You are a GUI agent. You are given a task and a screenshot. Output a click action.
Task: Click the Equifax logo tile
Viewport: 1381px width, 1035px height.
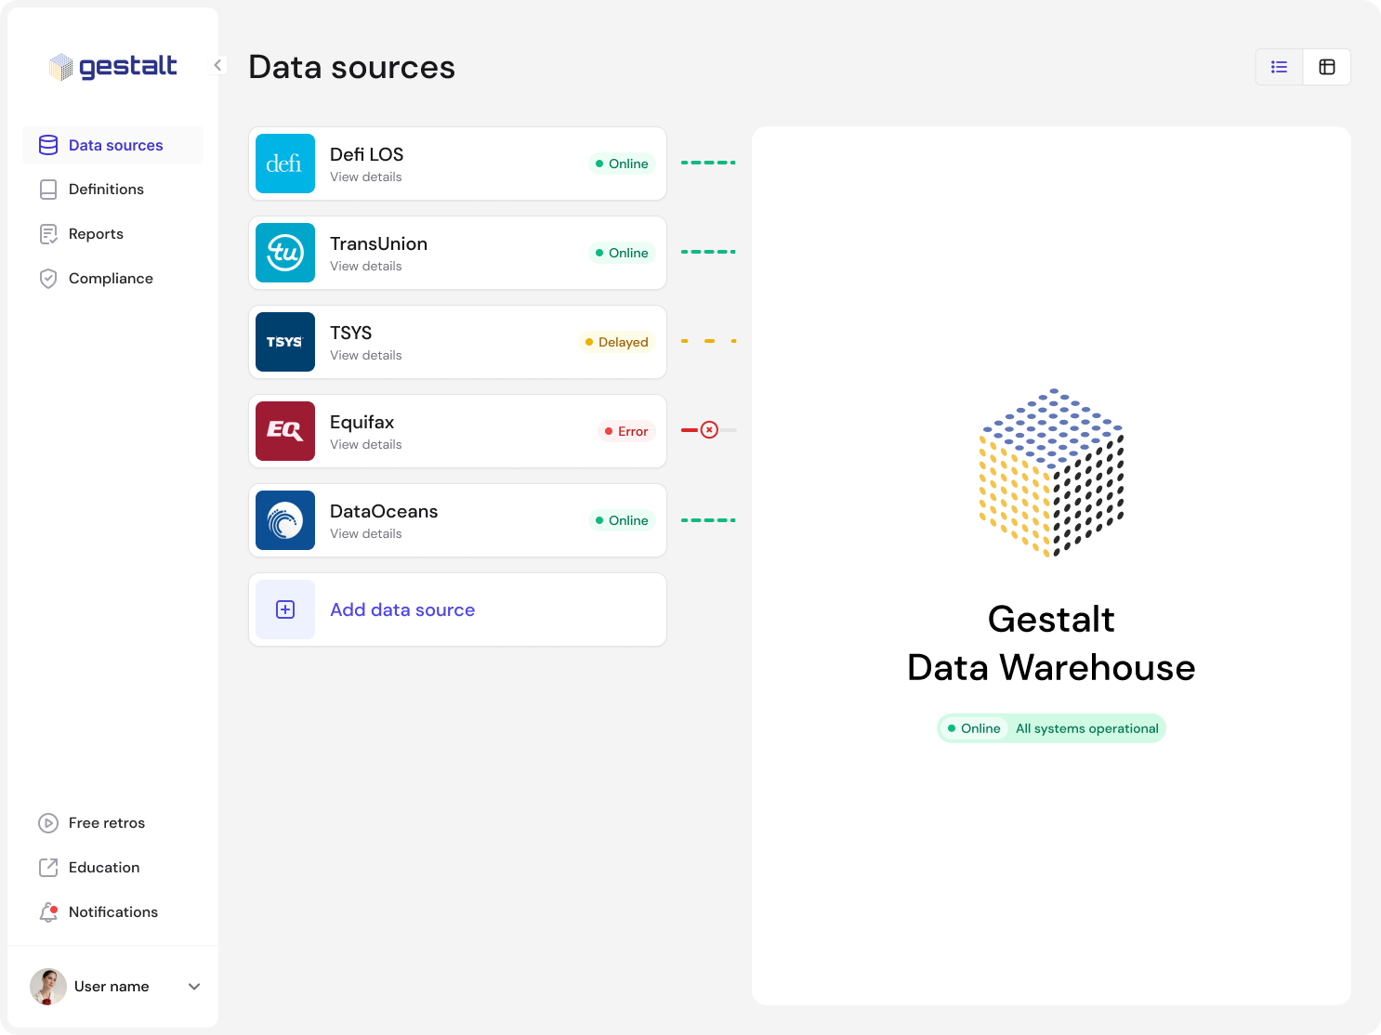click(285, 431)
